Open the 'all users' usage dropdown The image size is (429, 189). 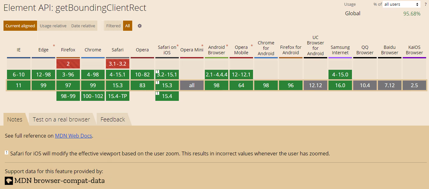401,4
